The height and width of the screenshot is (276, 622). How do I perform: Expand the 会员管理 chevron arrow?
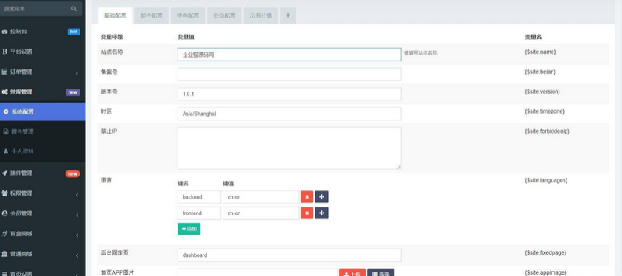[77, 215]
